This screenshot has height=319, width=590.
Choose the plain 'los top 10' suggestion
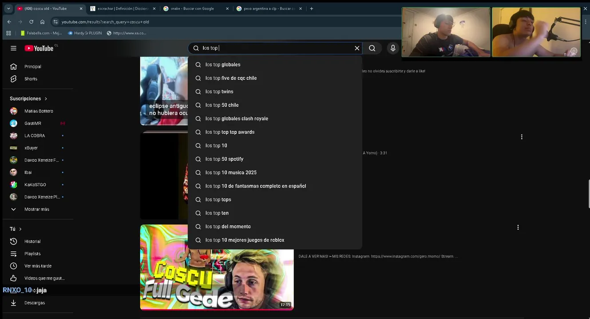point(275,146)
